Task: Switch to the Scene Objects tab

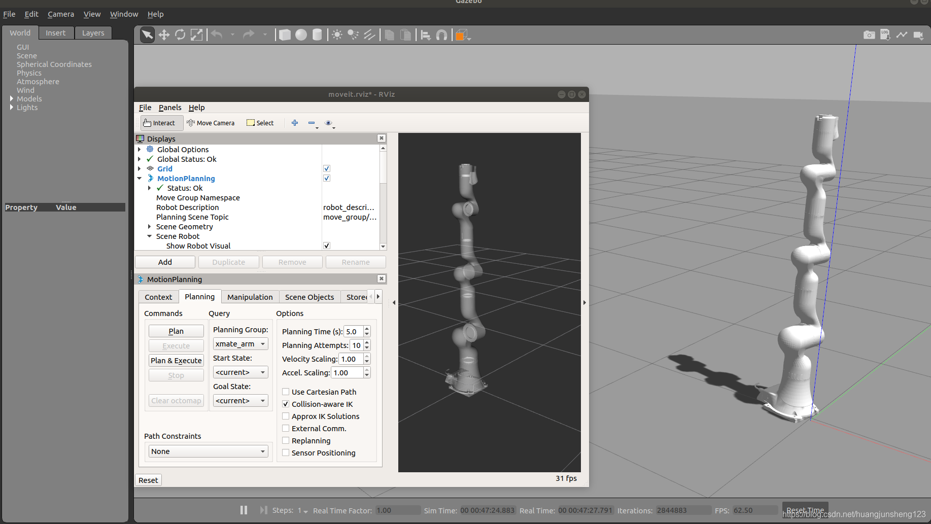Action: pos(309,297)
